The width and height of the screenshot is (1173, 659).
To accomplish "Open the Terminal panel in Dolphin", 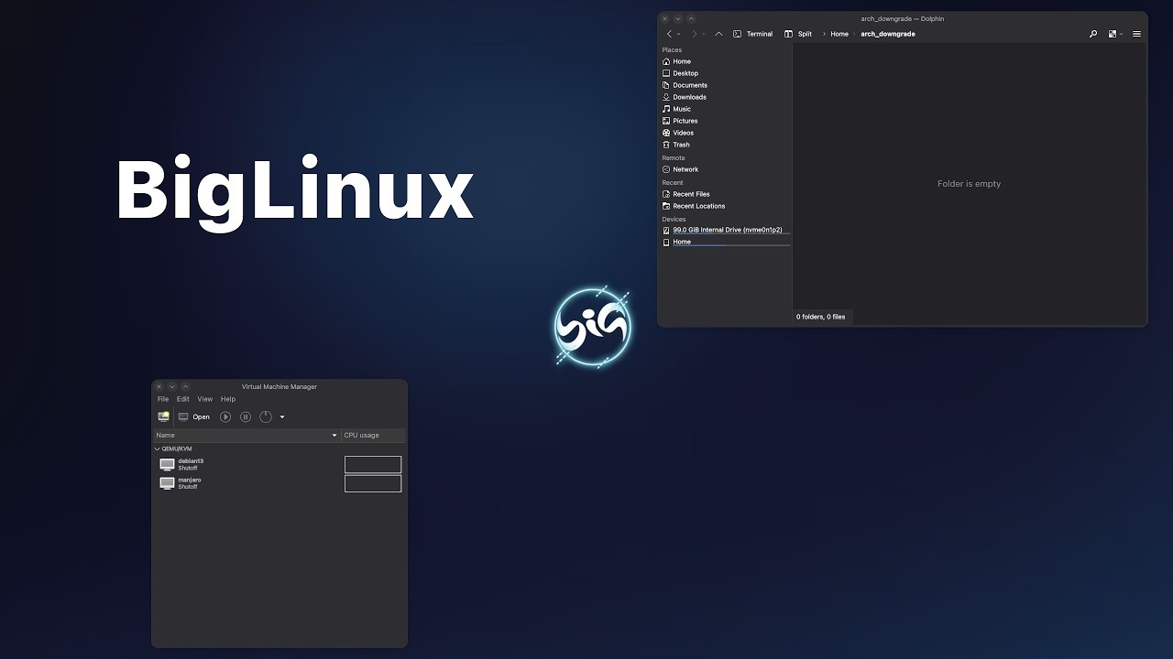I will [x=753, y=34].
